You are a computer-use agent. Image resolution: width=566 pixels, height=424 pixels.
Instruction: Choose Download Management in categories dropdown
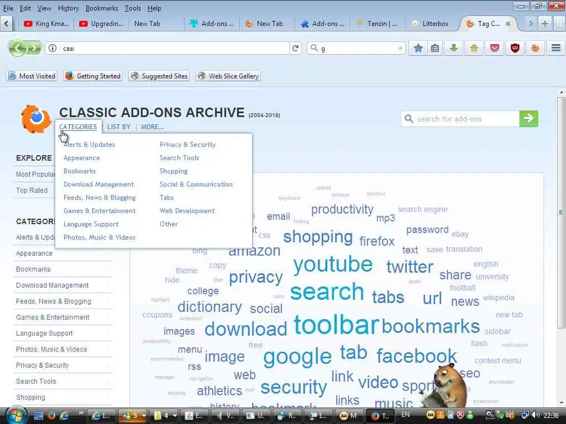coord(98,184)
